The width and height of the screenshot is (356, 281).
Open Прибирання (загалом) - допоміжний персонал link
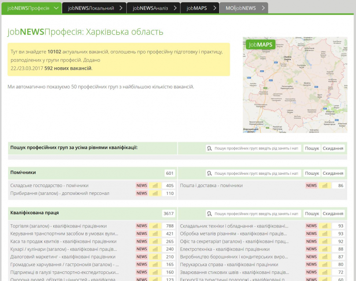pos(60,193)
